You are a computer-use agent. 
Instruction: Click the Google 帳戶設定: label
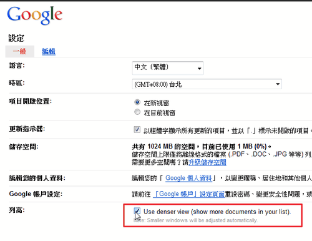tap(36, 194)
